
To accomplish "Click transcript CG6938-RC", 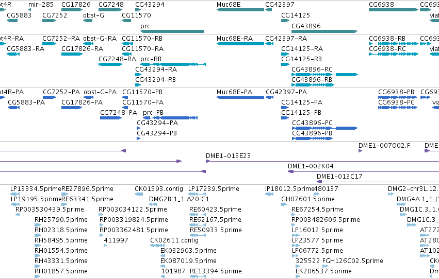I will (394, 54).
